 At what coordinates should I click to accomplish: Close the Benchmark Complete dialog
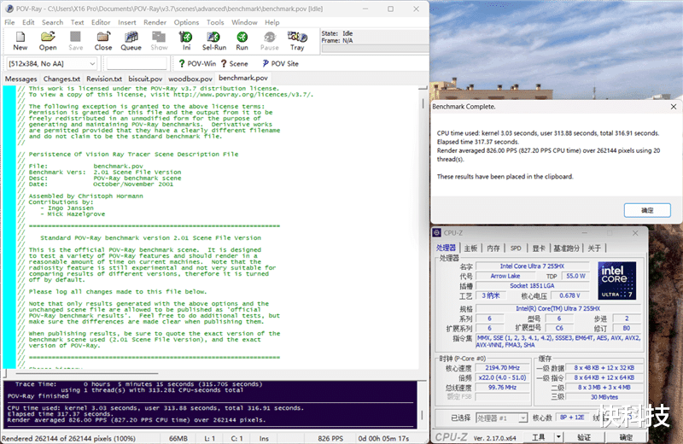pyautogui.click(x=674, y=107)
